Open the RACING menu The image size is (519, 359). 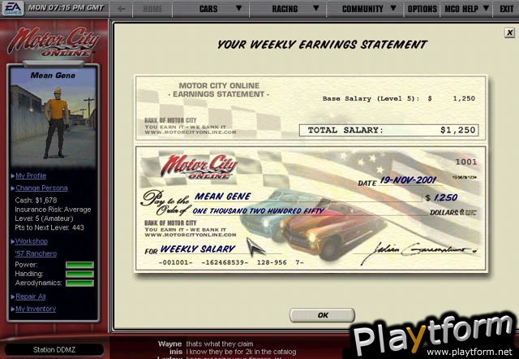285,9
